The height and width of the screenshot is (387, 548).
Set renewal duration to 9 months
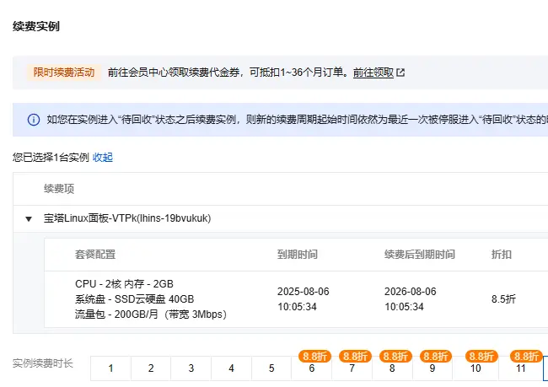(x=432, y=368)
